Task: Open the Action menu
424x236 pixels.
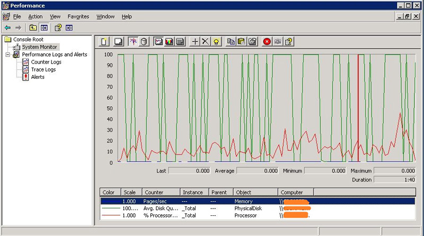Action: pos(36,16)
